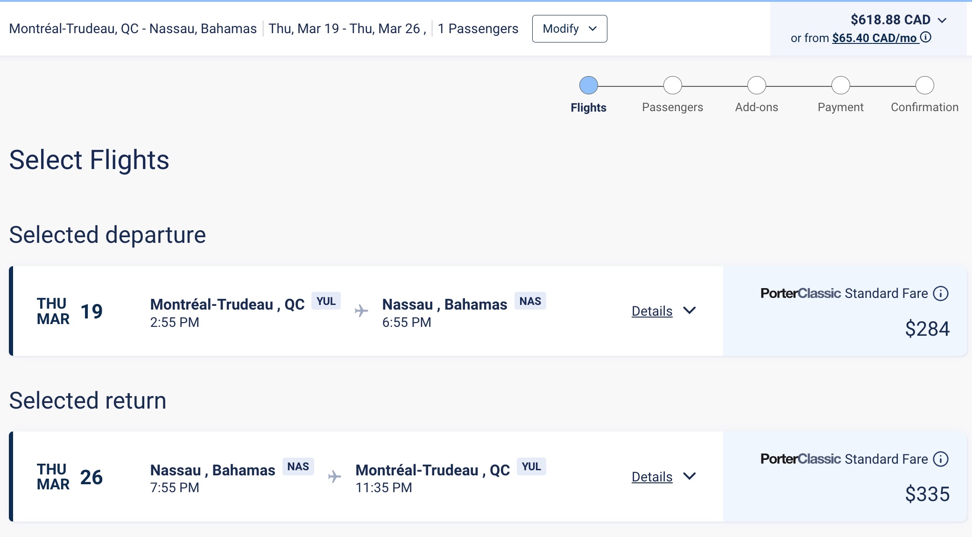
Task: Click the departure flight airplane icon
Action: (x=362, y=311)
